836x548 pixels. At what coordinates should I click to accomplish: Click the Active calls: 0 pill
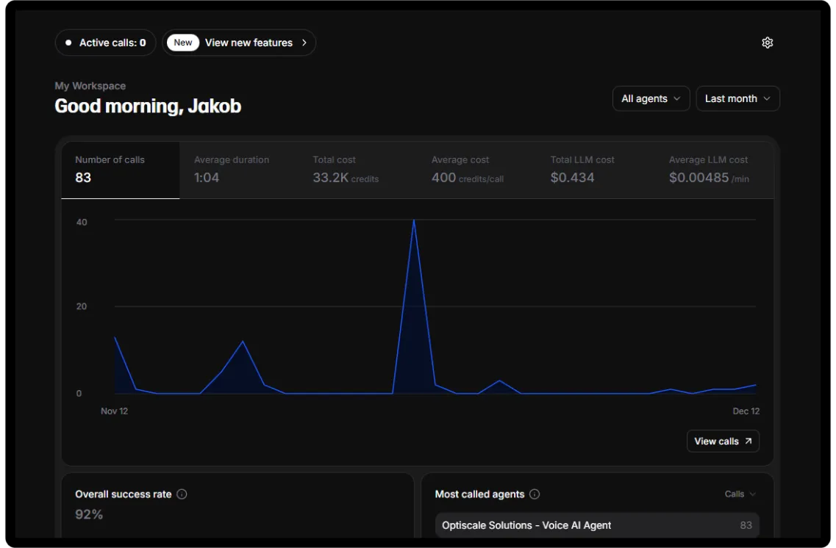pos(105,43)
